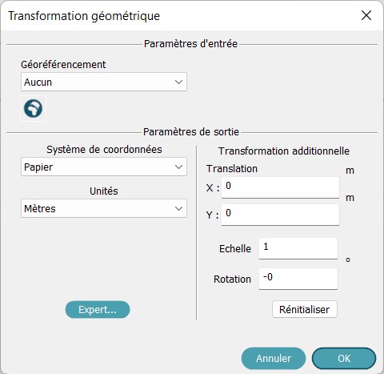Viewport: 384px width, 374px height.
Task: Open the georeferencing globe icon
Action: click(x=33, y=108)
